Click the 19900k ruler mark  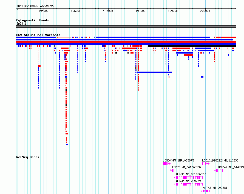tap(173, 11)
